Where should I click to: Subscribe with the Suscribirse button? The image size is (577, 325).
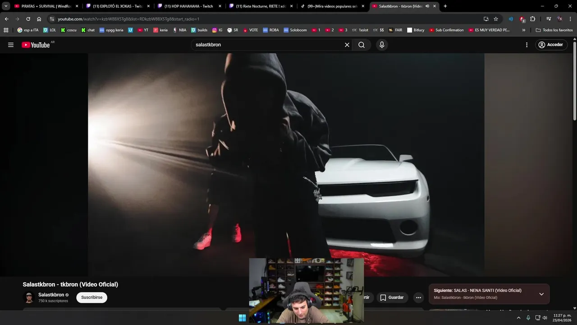pos(92,297)
